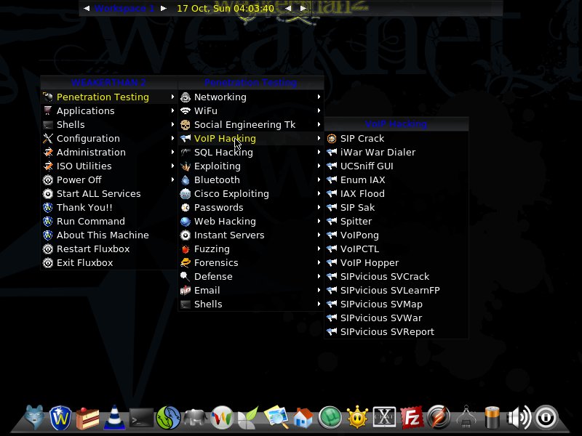Open the Web Hacking menu entry
This screenshot has width=582, height=436.
tap(251, 222)
